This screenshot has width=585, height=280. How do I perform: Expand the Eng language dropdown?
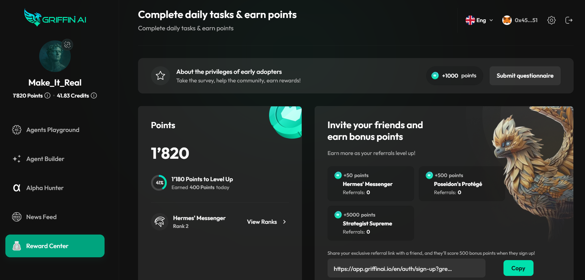[x=479, y=20]
